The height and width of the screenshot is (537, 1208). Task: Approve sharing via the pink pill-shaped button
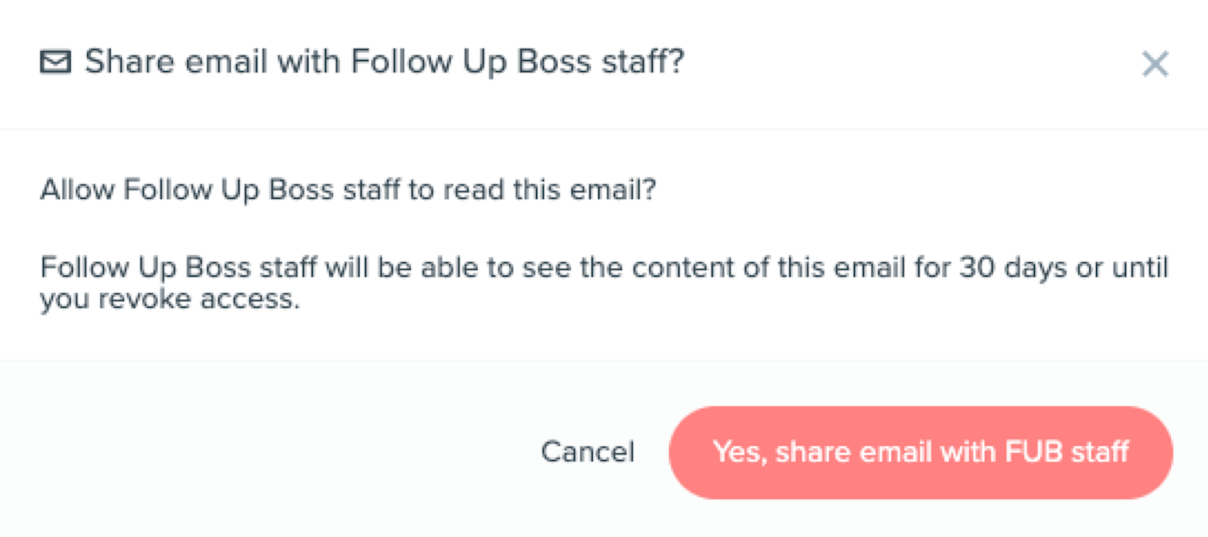(x=921, y=453)
